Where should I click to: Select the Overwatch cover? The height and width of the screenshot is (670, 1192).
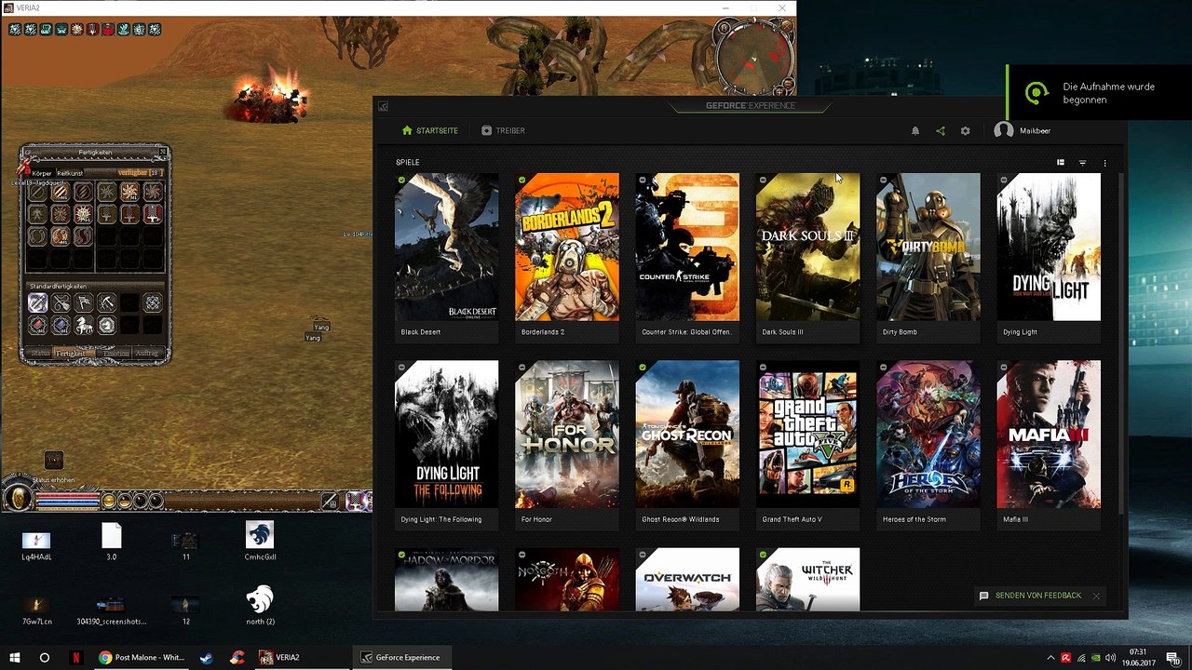[x=687, y=580]
